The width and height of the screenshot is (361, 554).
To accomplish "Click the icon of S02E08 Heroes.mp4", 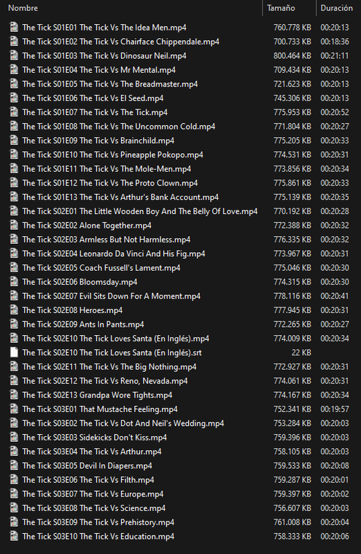I will click(14, 310).
